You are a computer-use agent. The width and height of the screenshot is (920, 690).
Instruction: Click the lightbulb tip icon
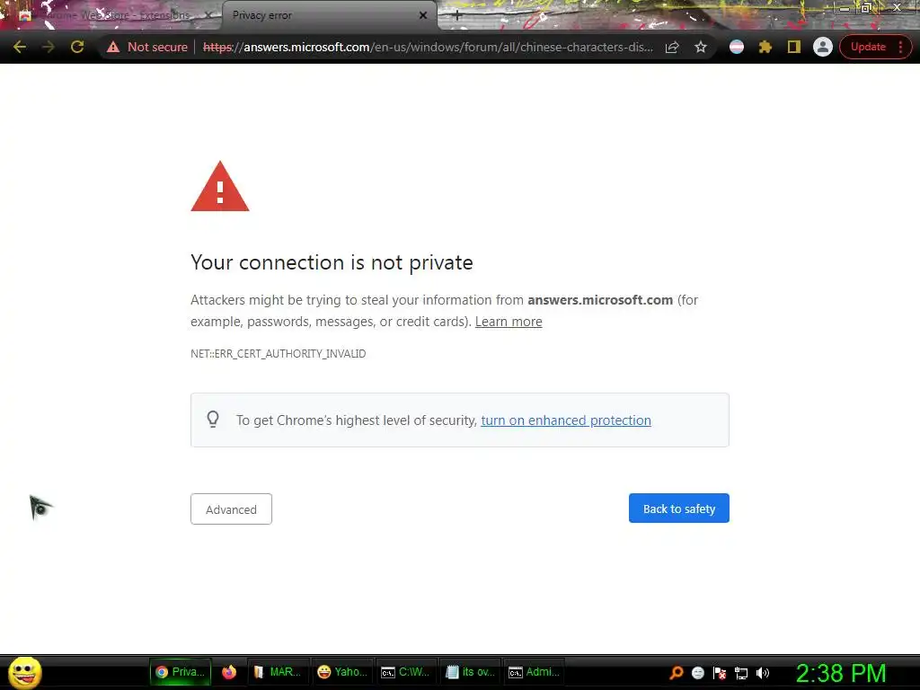pos(213,419)
